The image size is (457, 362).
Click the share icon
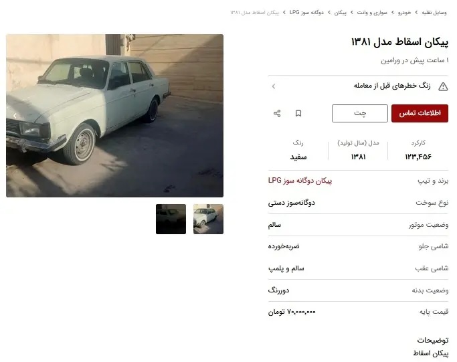(277, 113)
